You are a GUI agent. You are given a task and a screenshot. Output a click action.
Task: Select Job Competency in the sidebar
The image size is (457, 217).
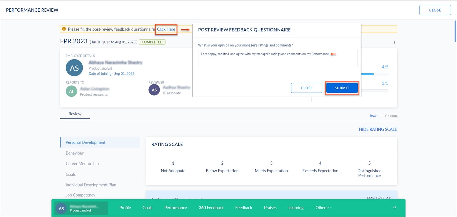click(x=80, y=195)
